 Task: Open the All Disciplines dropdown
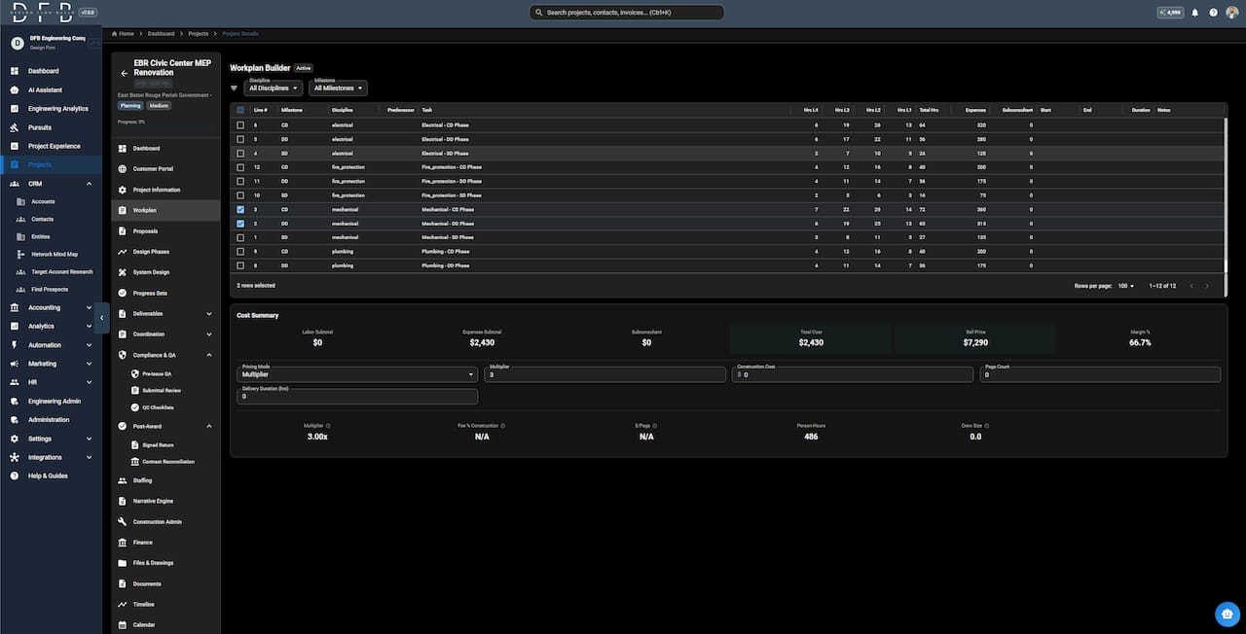274,88
